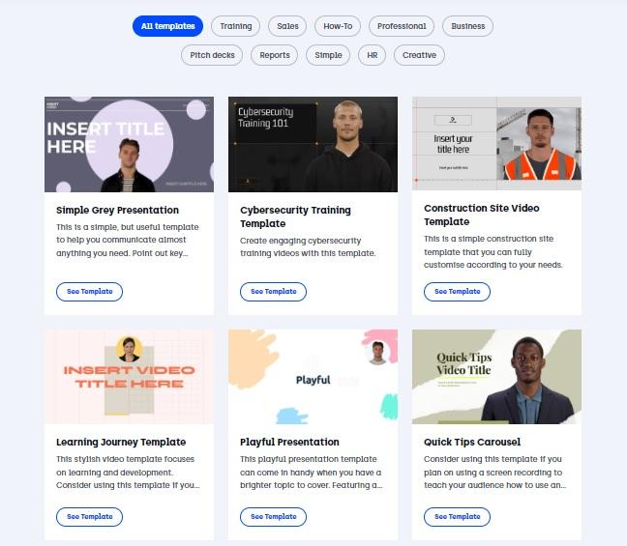The image size is (627, 546).
Task: Switch to How-To templates
Action: [338, 26]
